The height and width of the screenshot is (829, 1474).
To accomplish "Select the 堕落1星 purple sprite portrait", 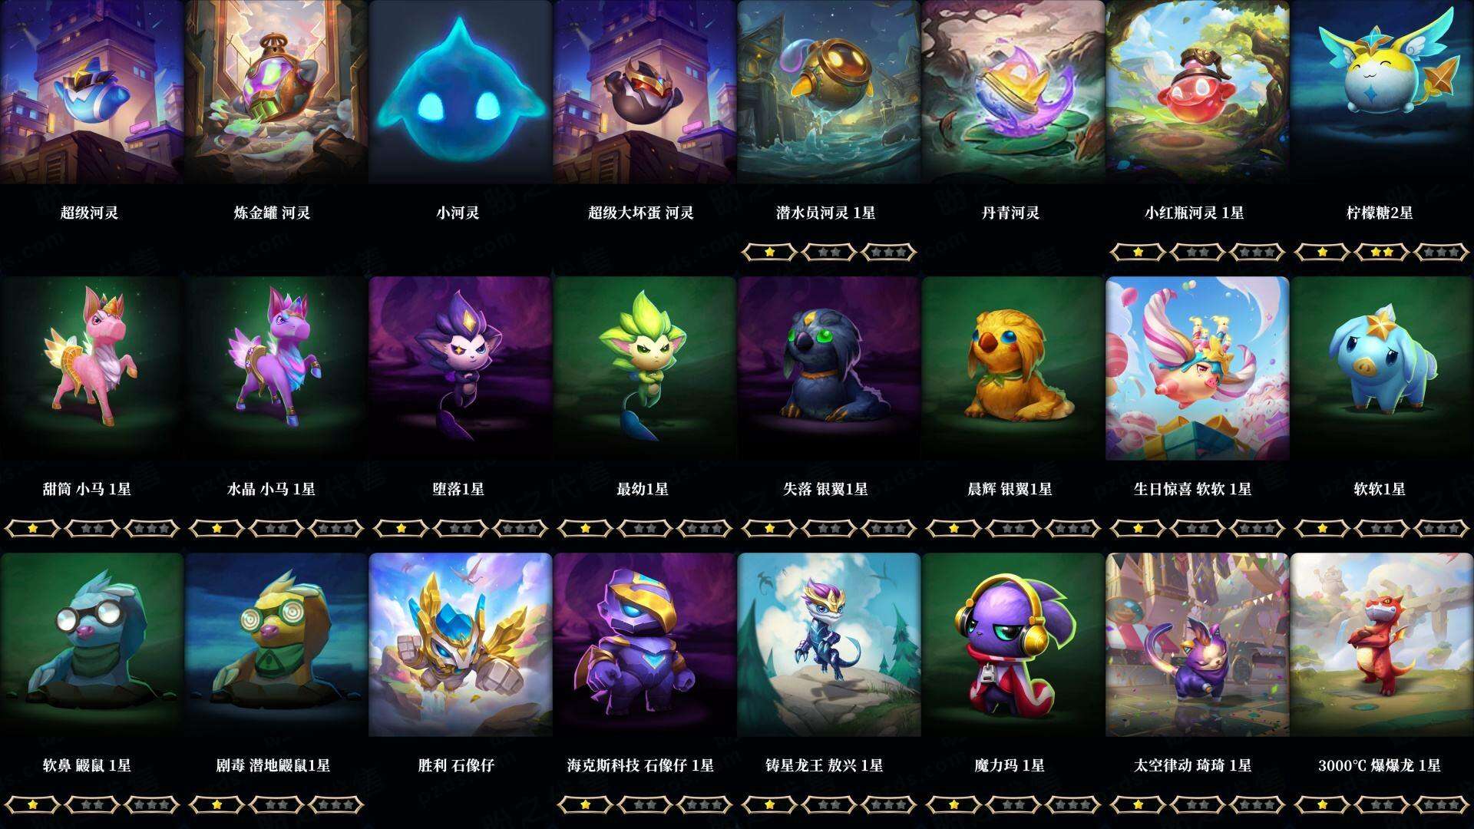I will (x=460, y=368).
